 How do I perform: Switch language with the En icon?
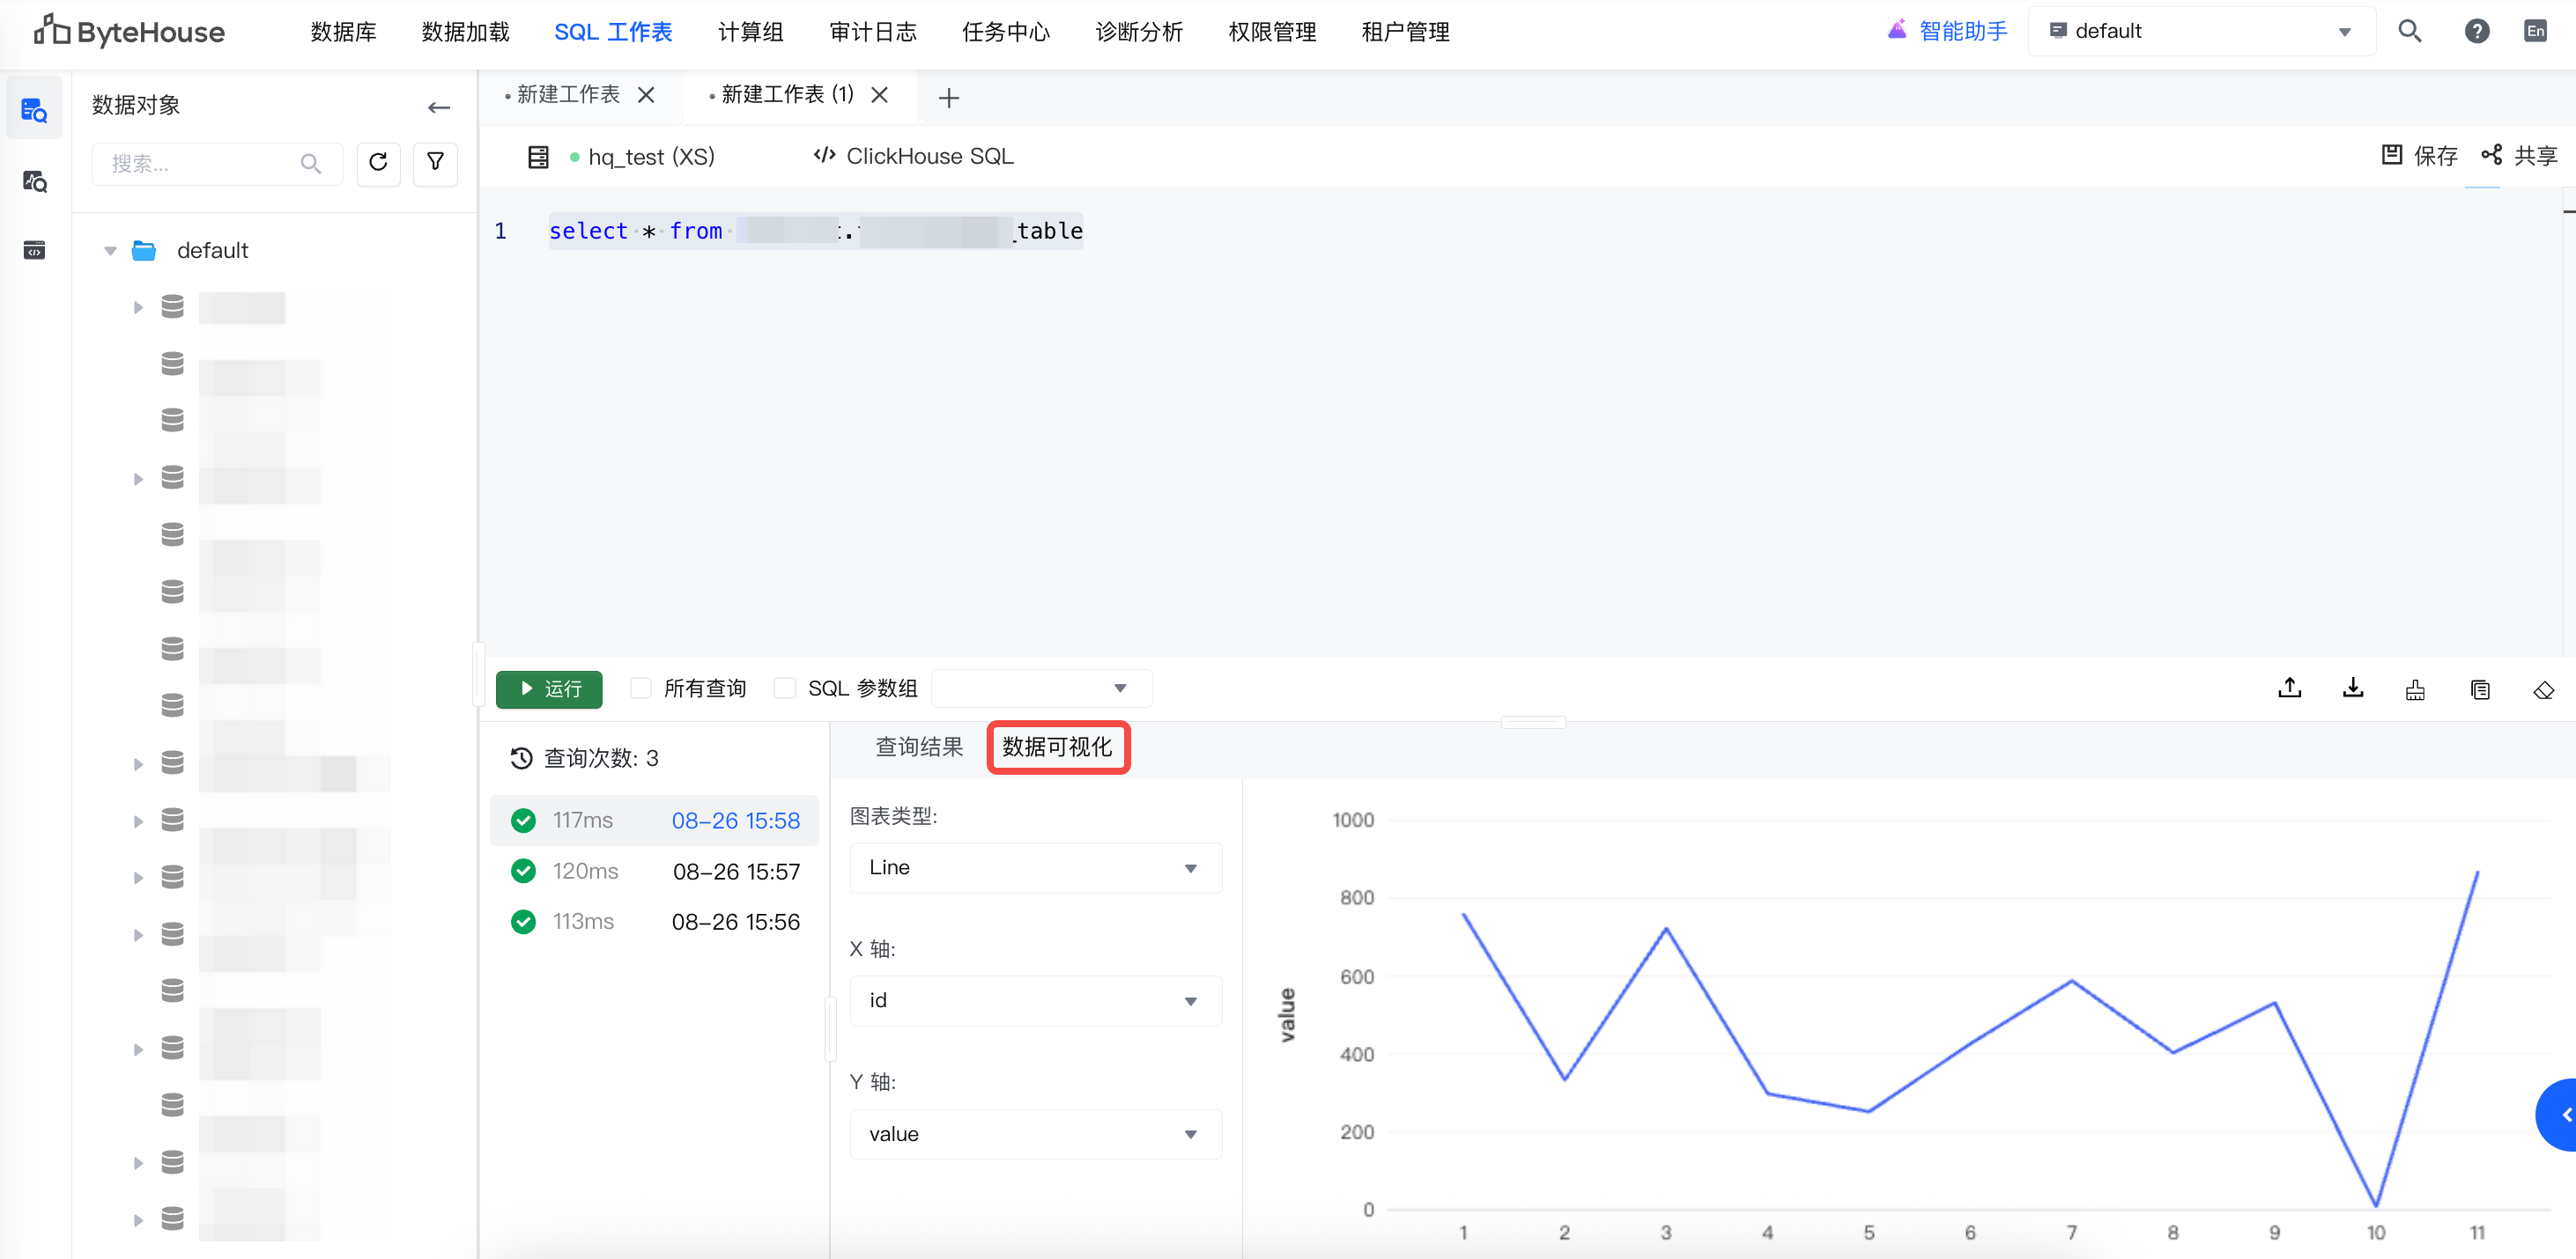[x=2535, y=31]
